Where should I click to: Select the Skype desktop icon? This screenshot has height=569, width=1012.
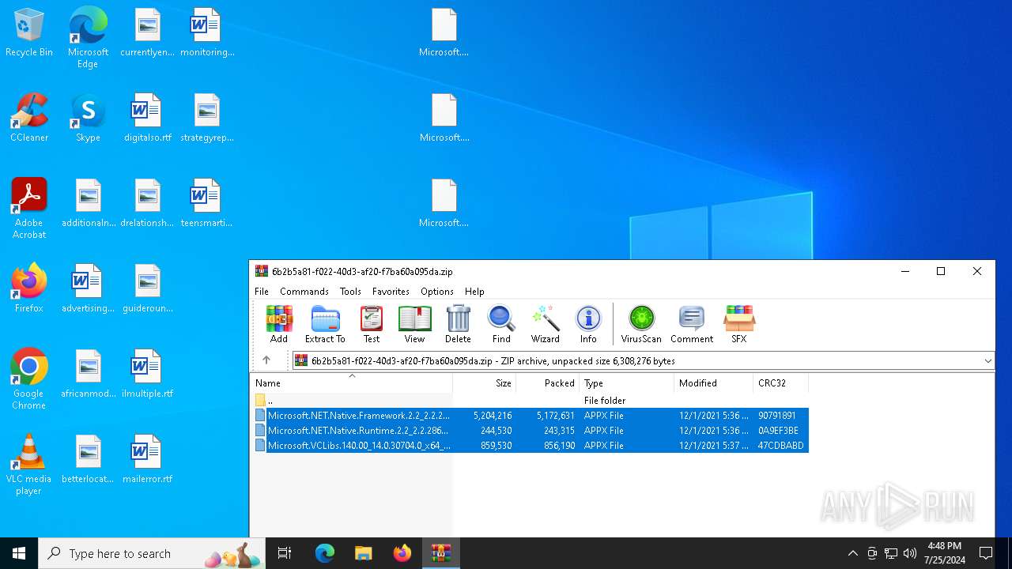point(88,119)
